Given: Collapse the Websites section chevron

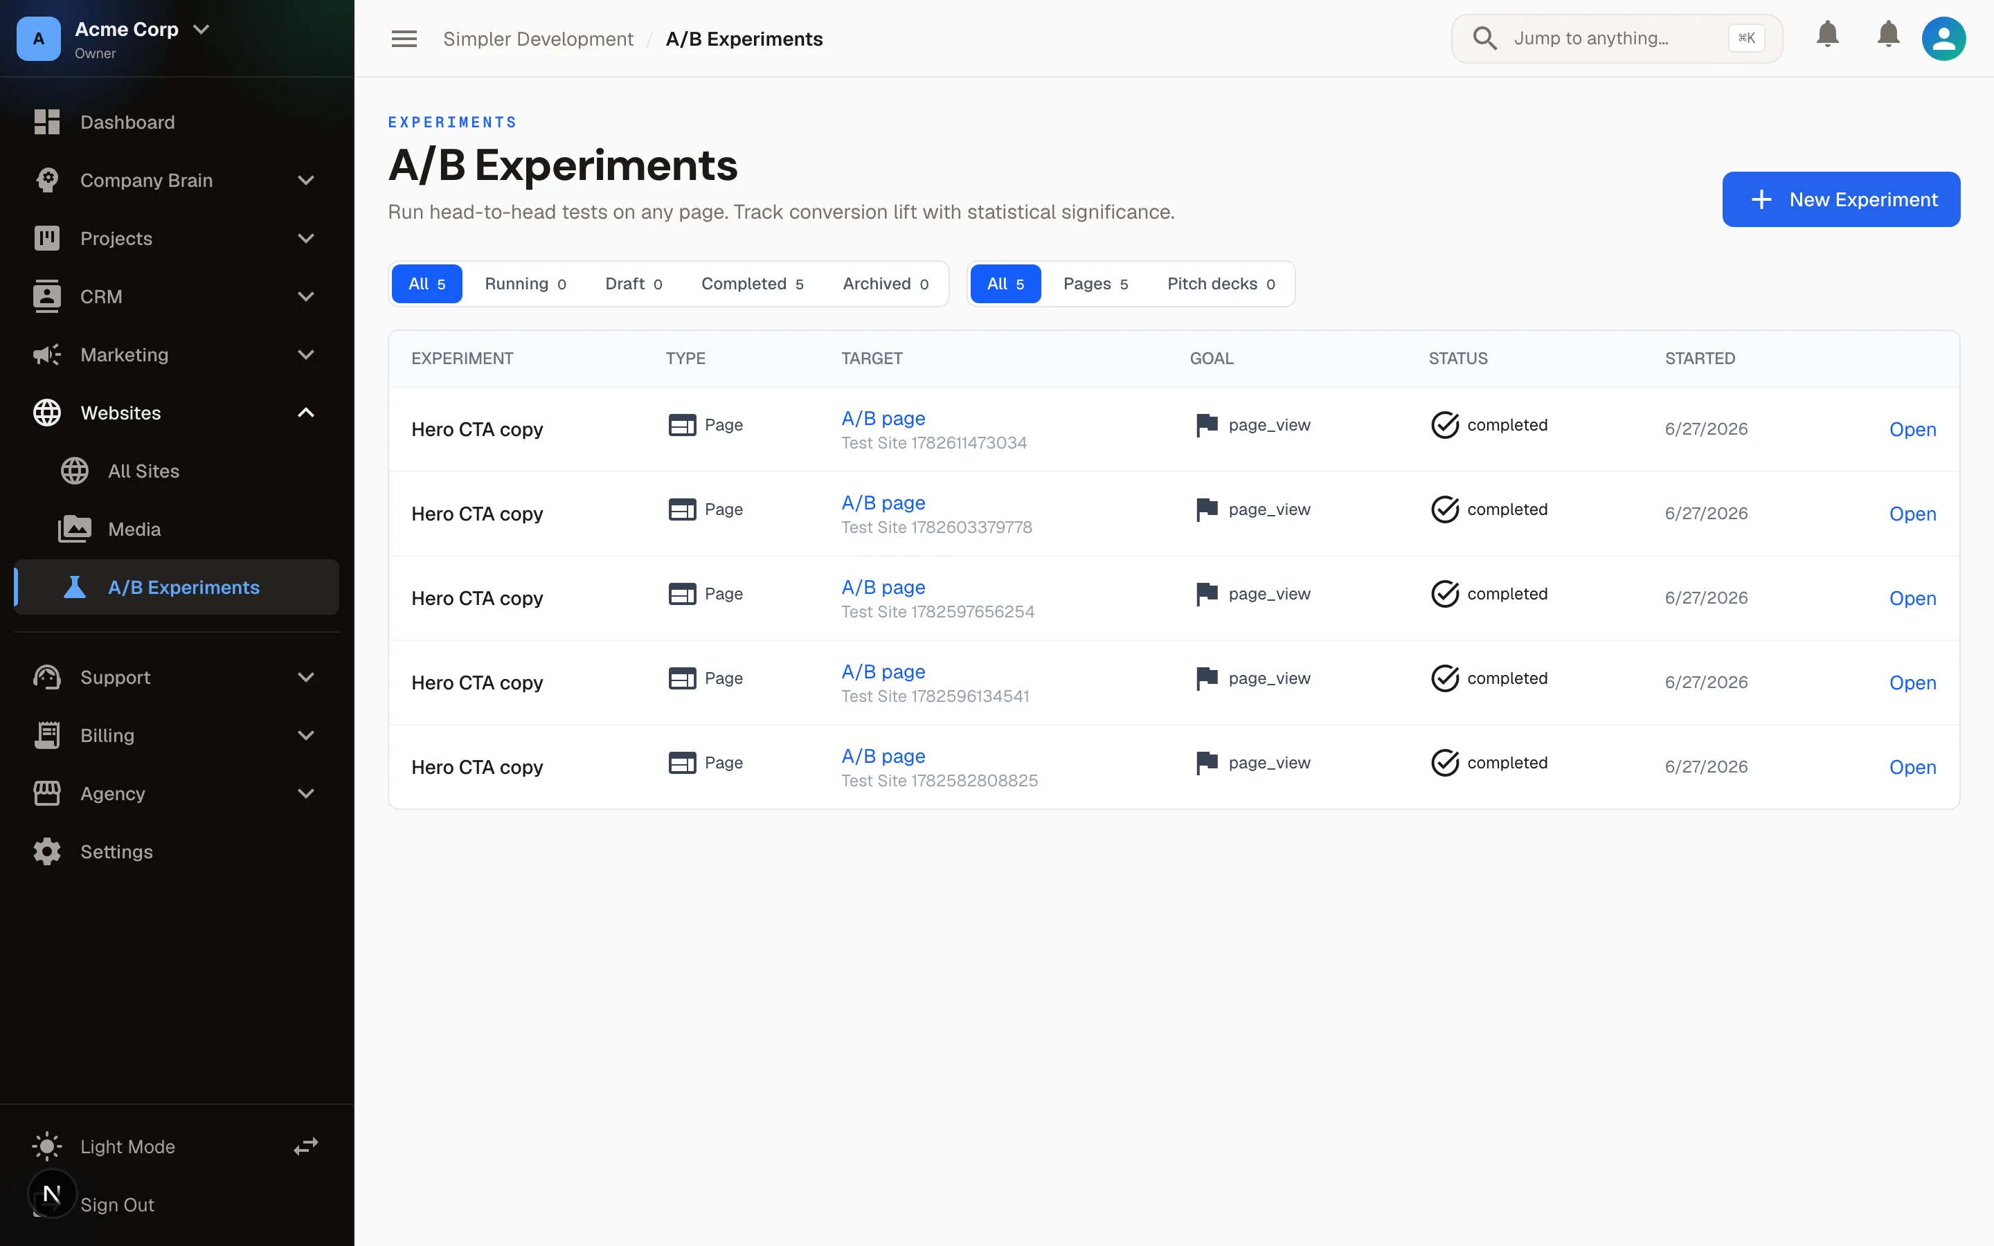Looking at the screenshot, I should point(306,413).
